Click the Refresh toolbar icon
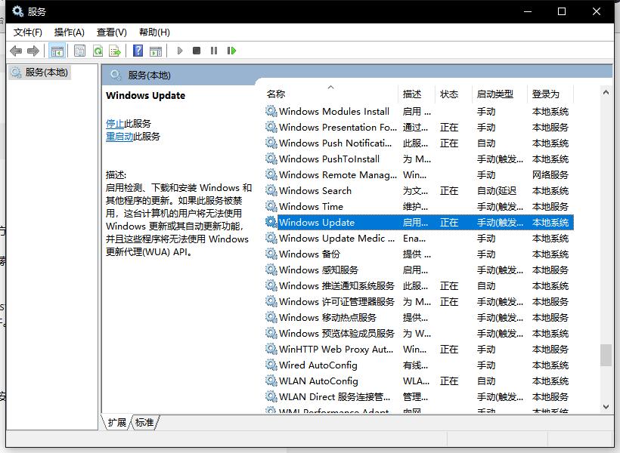The height and width of the screenshot is (453, 620). (98, 51)
